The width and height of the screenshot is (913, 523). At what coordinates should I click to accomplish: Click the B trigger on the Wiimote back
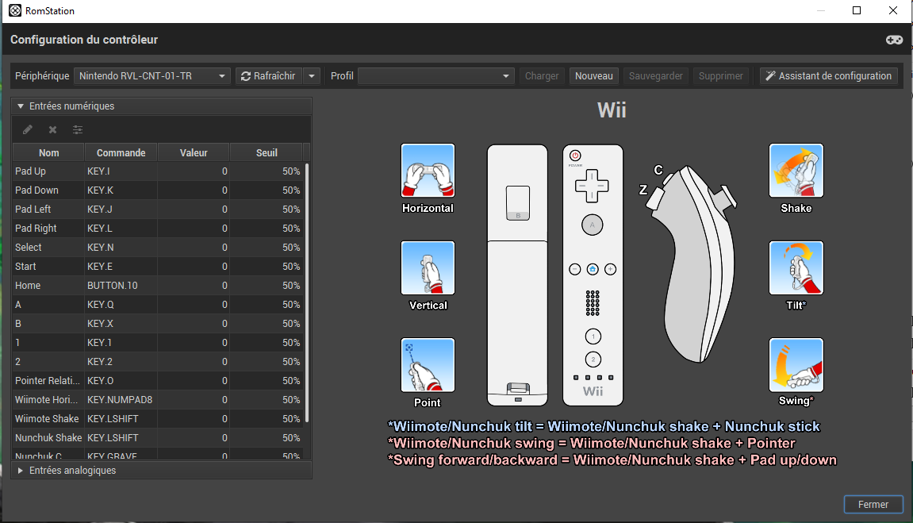click(518, 202)
